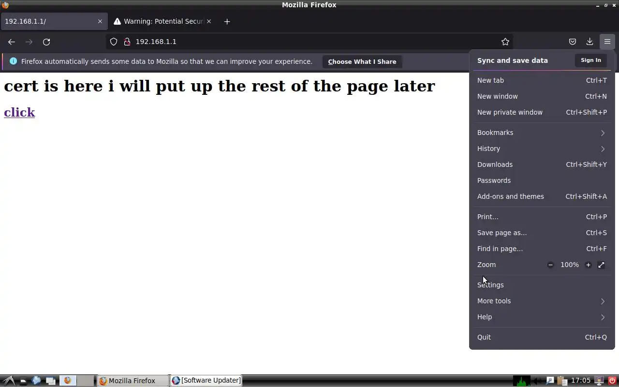Expand the Bookmarks submenu
This screenshot has width=619, height=387.
coord(542,133)
